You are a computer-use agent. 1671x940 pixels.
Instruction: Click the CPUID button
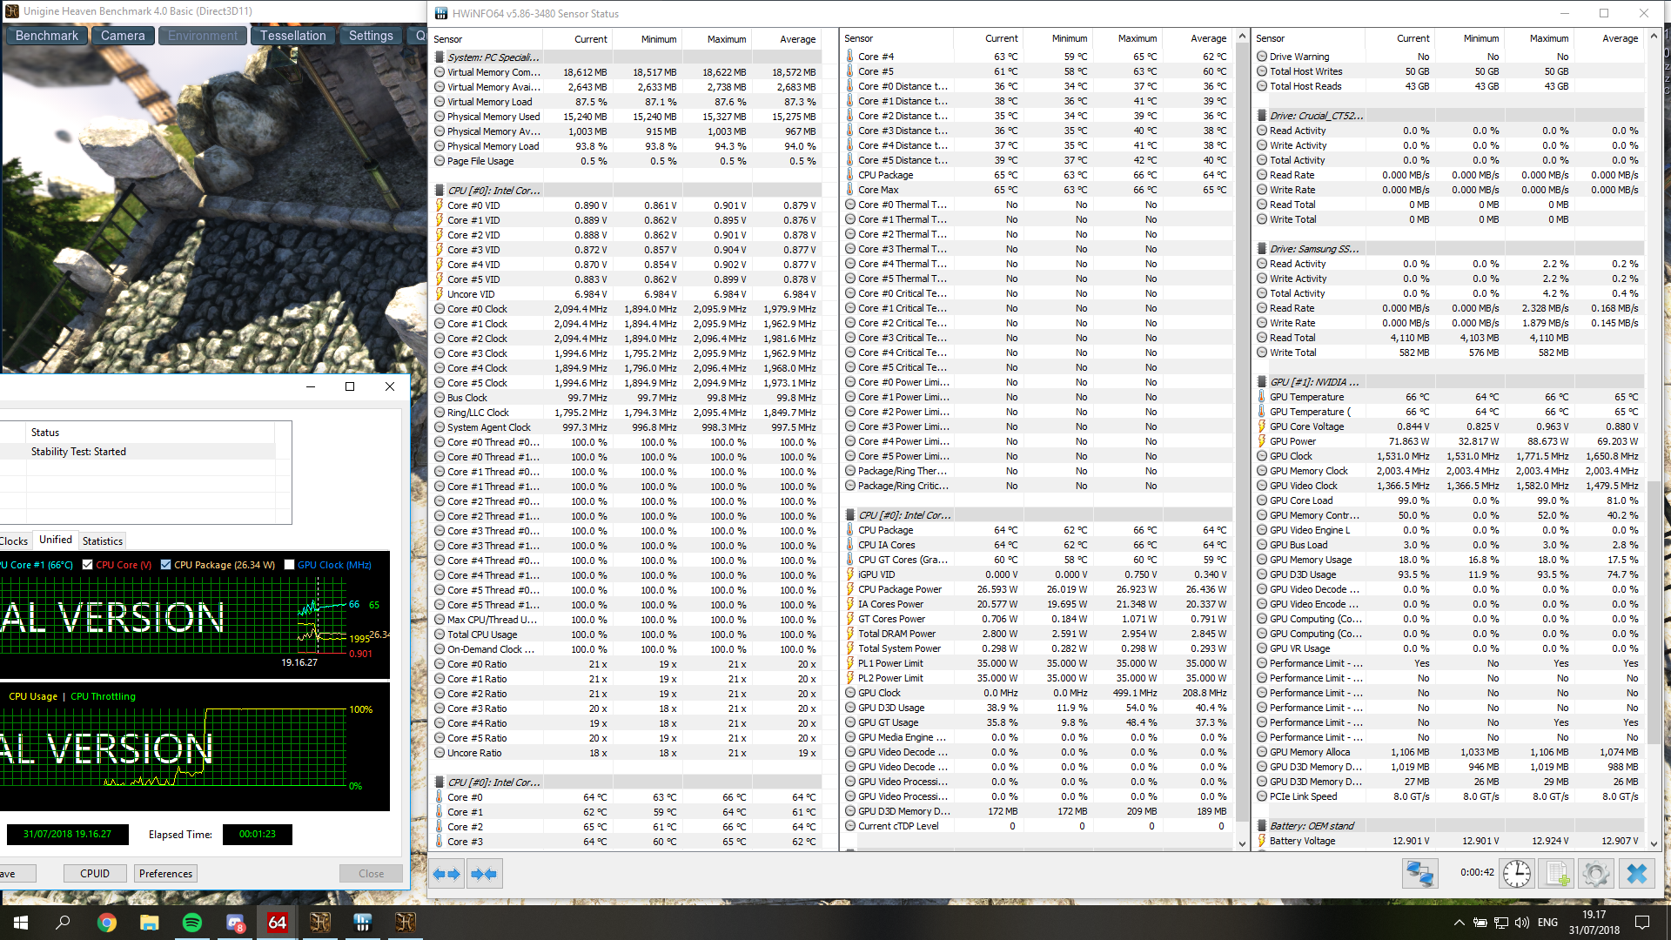95,873
